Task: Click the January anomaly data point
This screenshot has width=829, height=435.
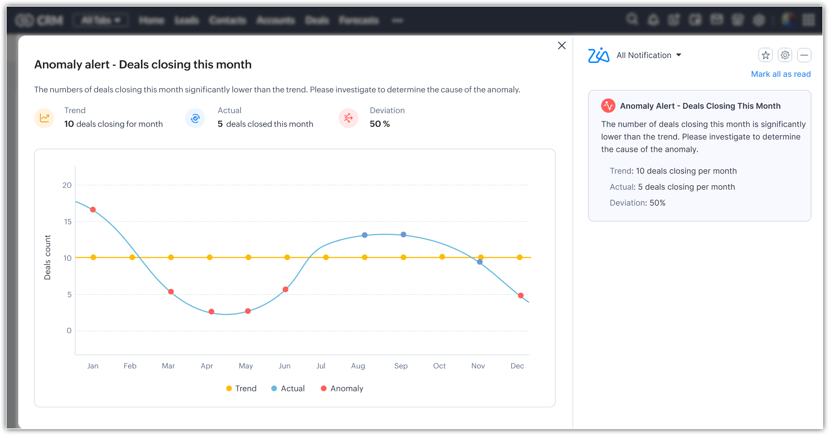Action: tap(93, 210)
